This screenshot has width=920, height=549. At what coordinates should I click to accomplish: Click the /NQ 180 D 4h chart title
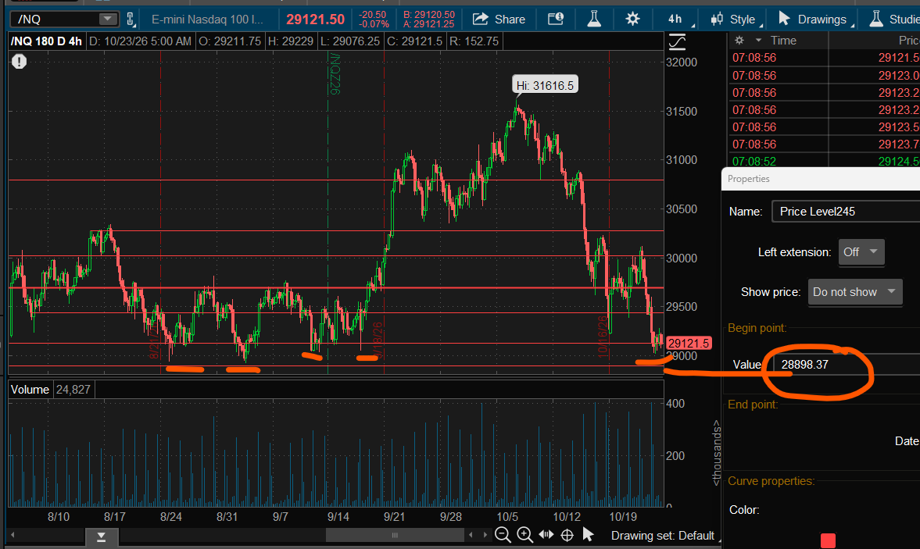pos(46,41)
